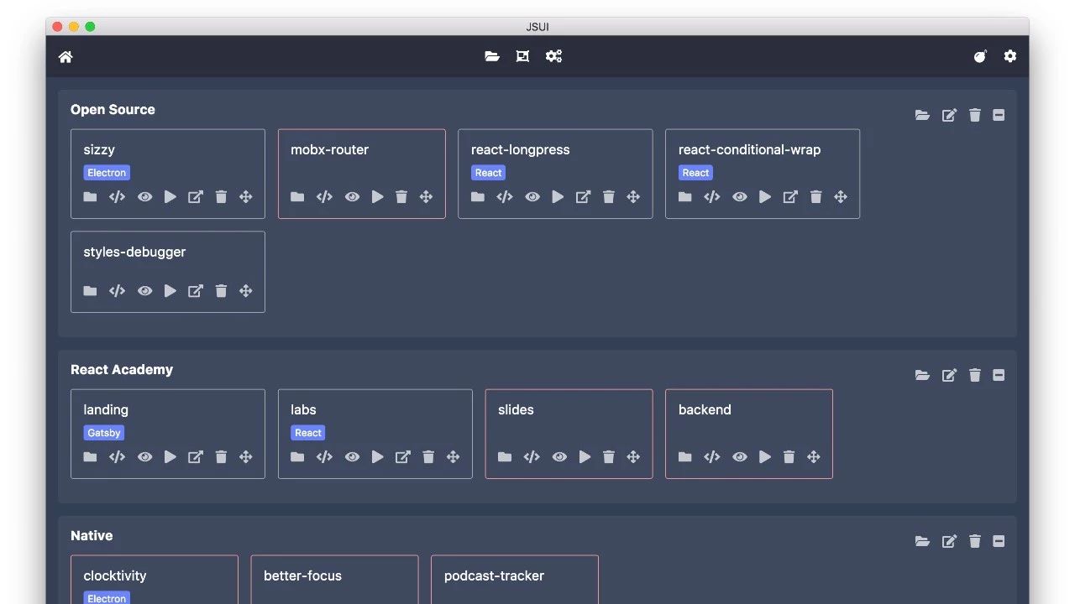Delete the Native group
Viewport: 1075px width, 604px height.
pyautogui.click(x=974, y=541)
